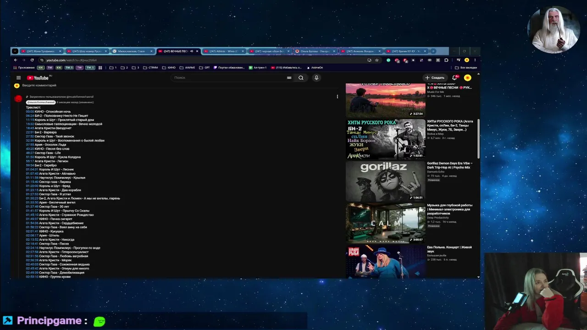Open bookmarks folder named 2
Viewport: 587px width, 330px height.
coord(124,68)
